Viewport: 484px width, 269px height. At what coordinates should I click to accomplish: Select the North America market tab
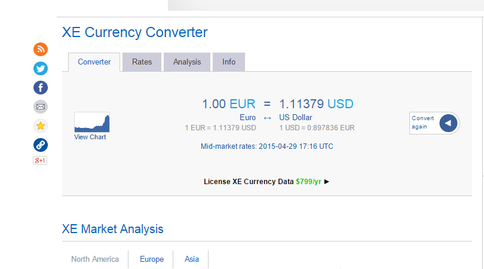pos(95,259)
